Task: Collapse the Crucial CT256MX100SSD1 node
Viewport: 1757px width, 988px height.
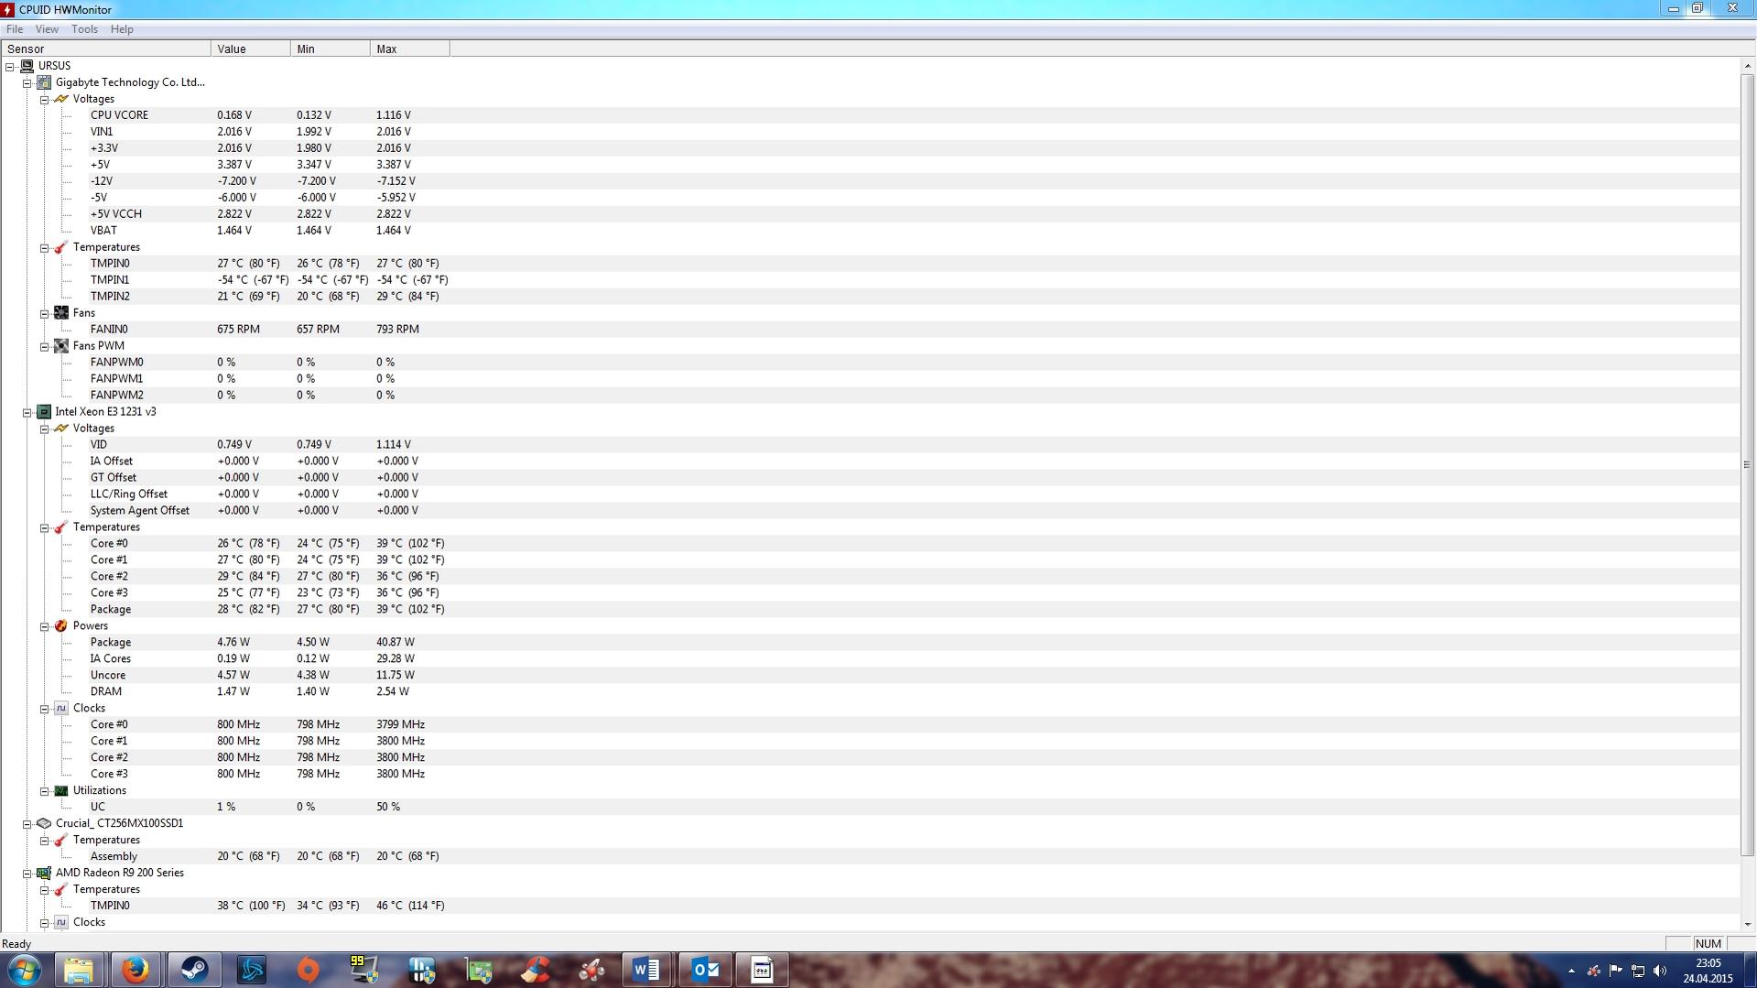Action: click(27, 825)
